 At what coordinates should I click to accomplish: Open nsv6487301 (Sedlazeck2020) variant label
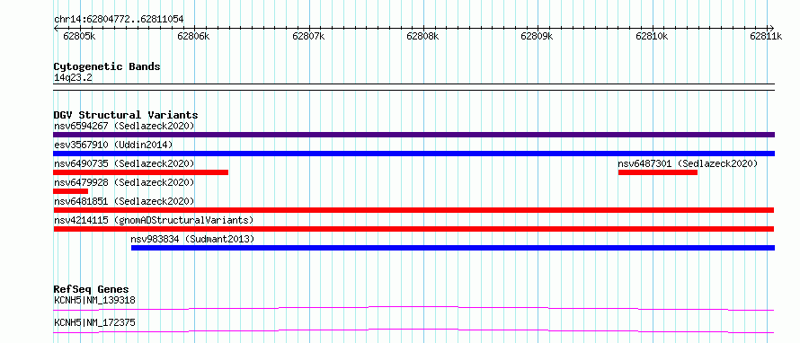tap(688, 163)
